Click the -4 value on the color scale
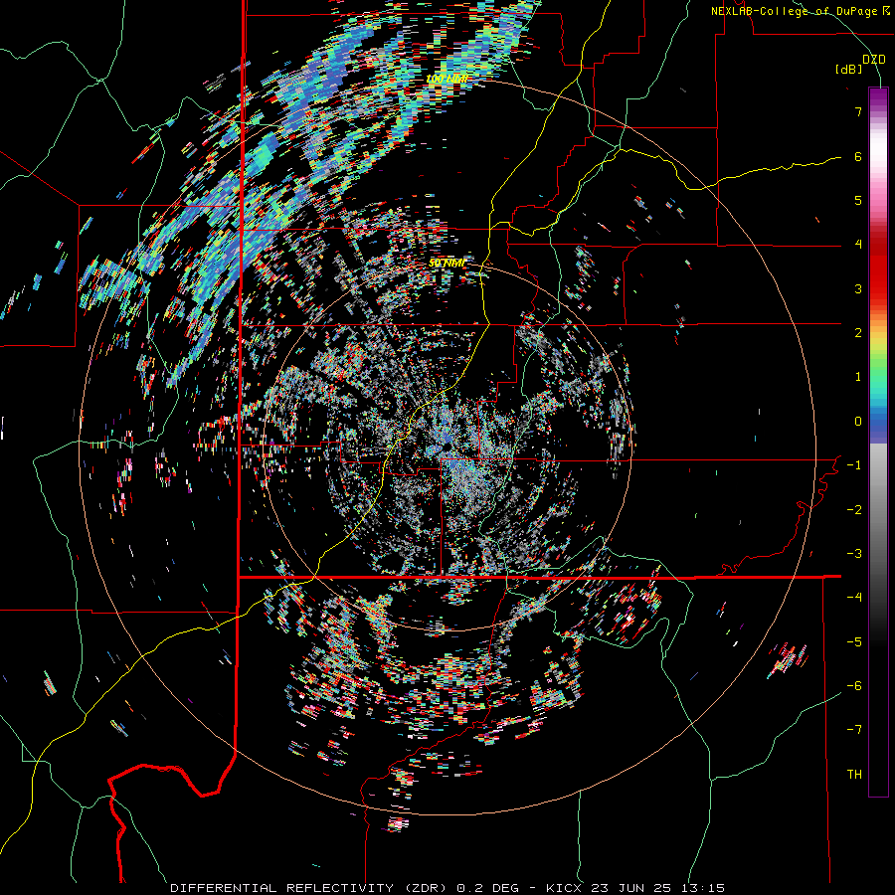The image size is (895, 895). click(x=854, y=598)
